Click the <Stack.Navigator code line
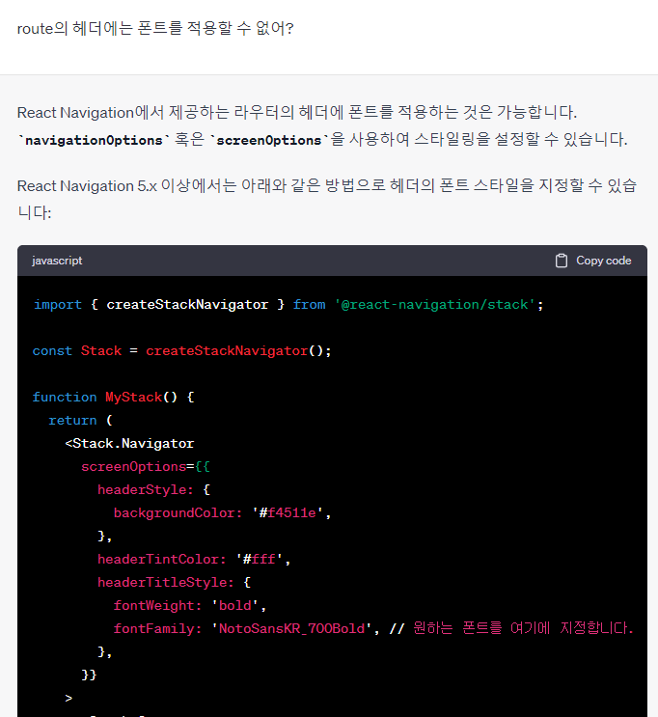Image resolution: width=658 pixels, height=717 pixels. (x=129, y=444)
